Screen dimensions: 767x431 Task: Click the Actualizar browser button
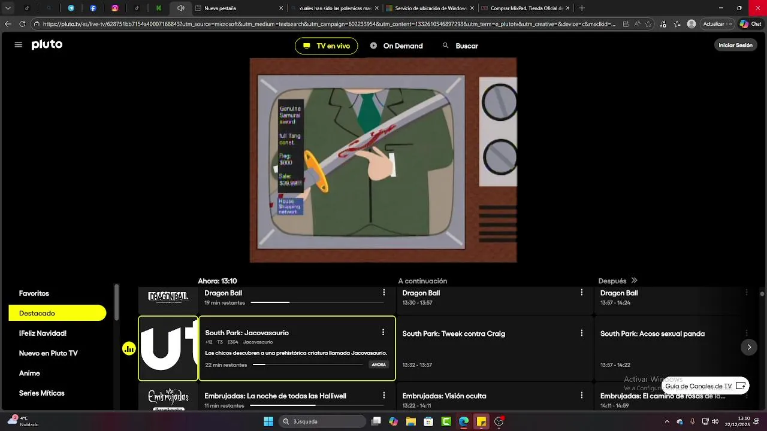tap(717, 24)
